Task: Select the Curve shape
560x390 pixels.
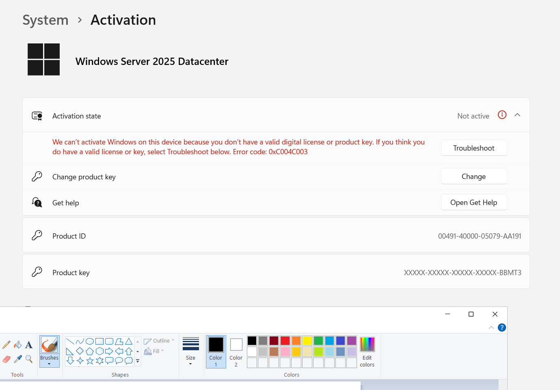Action: click(x=80, y=341)
